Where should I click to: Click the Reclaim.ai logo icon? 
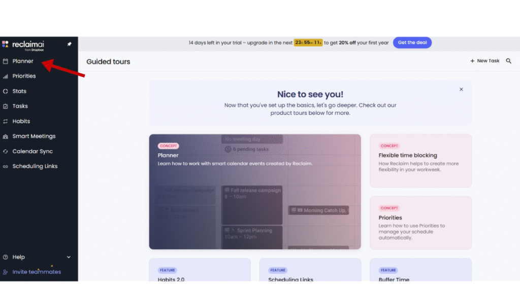coord(5,44)
